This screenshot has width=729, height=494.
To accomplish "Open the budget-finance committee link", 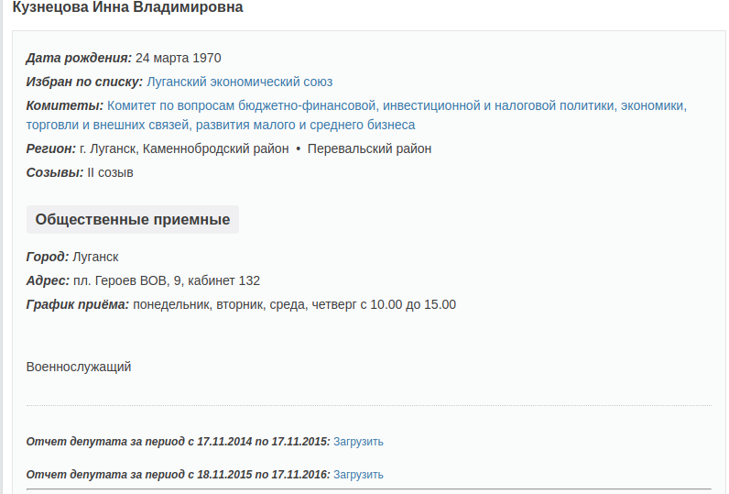I will pos(397,105).
